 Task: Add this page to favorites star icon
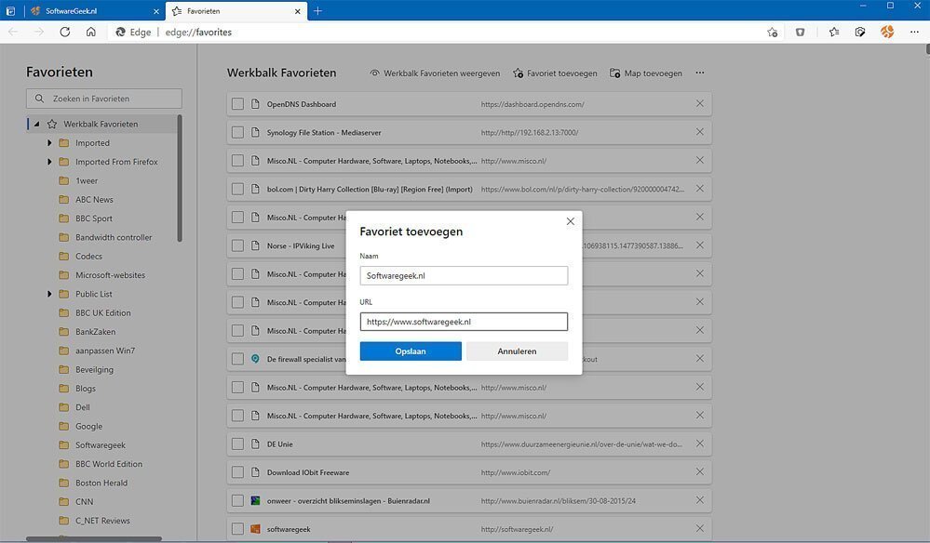pyautogui.click(x=772, y=32)
